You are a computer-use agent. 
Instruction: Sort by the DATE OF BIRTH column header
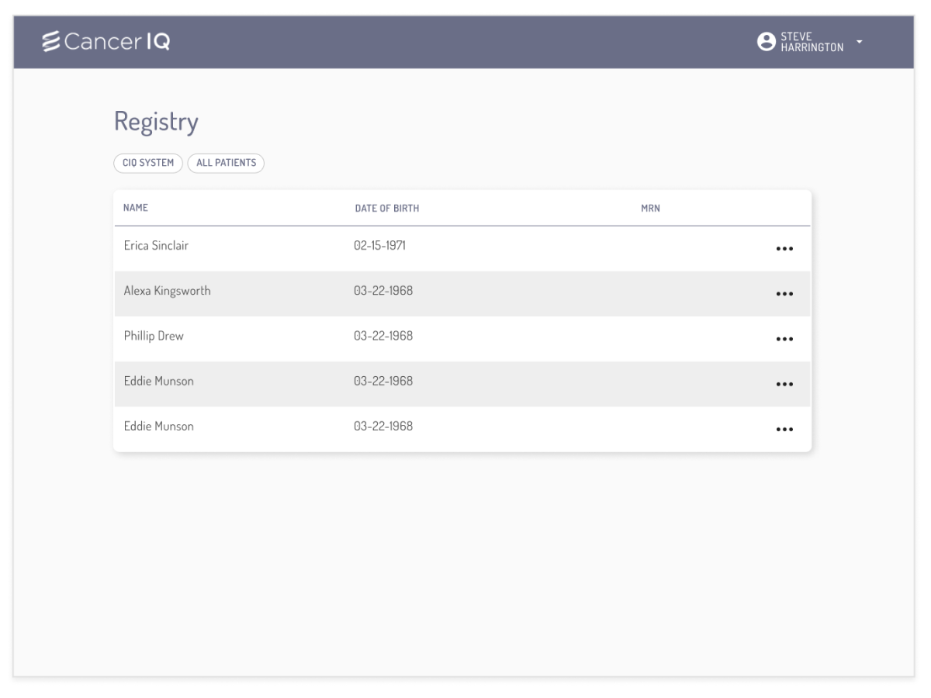click(387, 209)
